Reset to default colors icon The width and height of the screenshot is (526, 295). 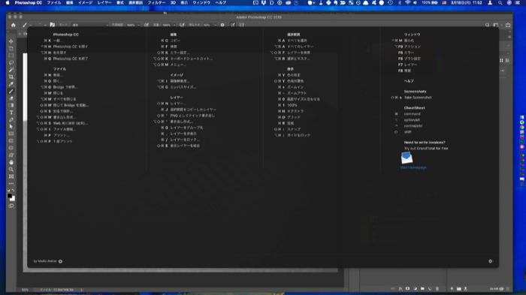[x=9, y=190]
